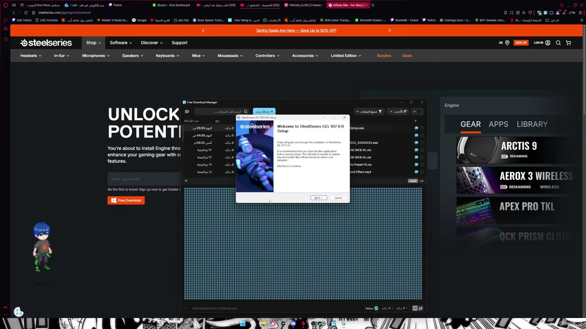Close the download details panel with X

(x=186, y=181)
